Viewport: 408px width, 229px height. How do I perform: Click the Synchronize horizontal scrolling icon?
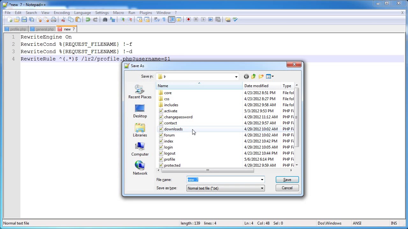(147, 20)
